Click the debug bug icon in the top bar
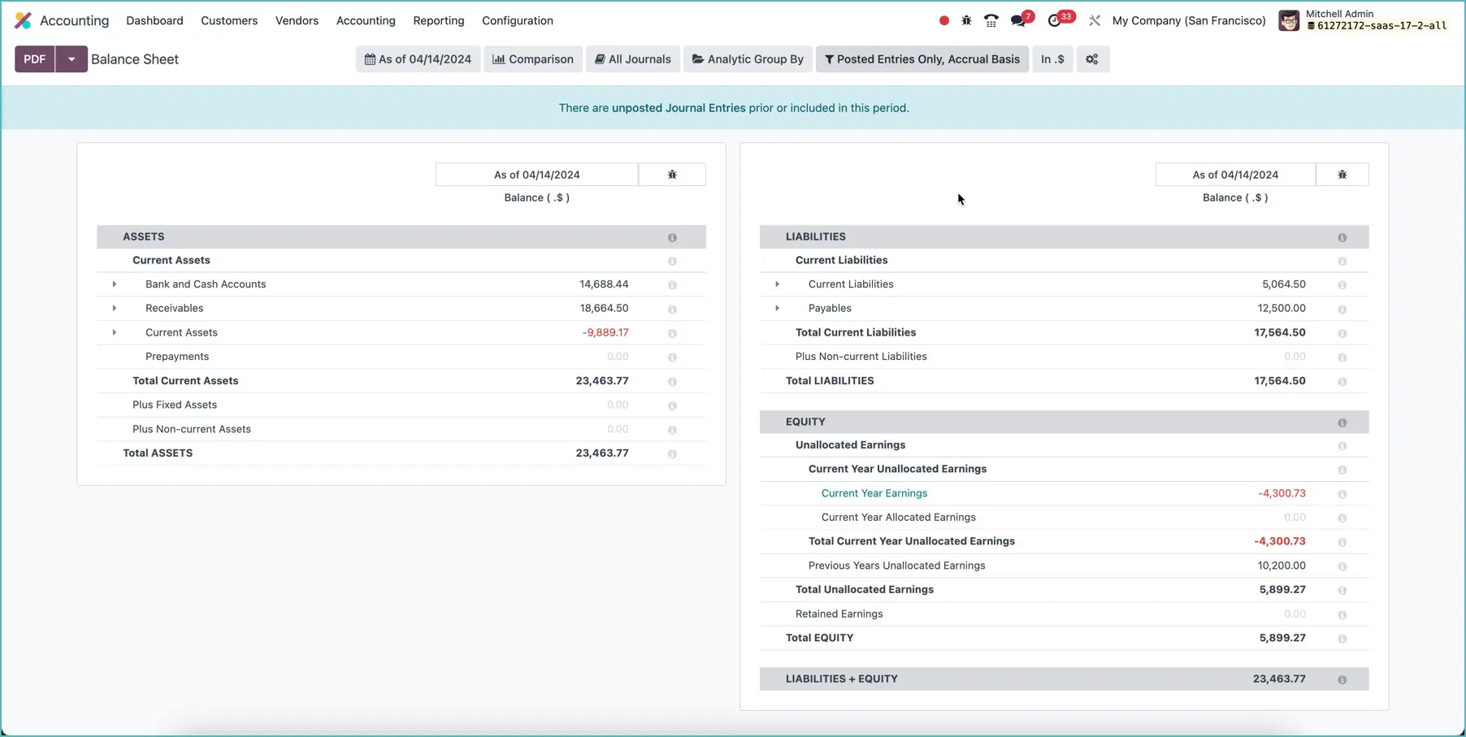 pyautogui.click(x=966, y=20)
